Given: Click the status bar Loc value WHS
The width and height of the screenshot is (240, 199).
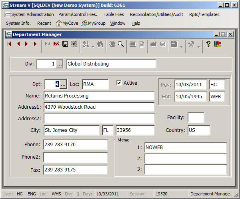Looking at the screenshot, I should pos(56,194).
